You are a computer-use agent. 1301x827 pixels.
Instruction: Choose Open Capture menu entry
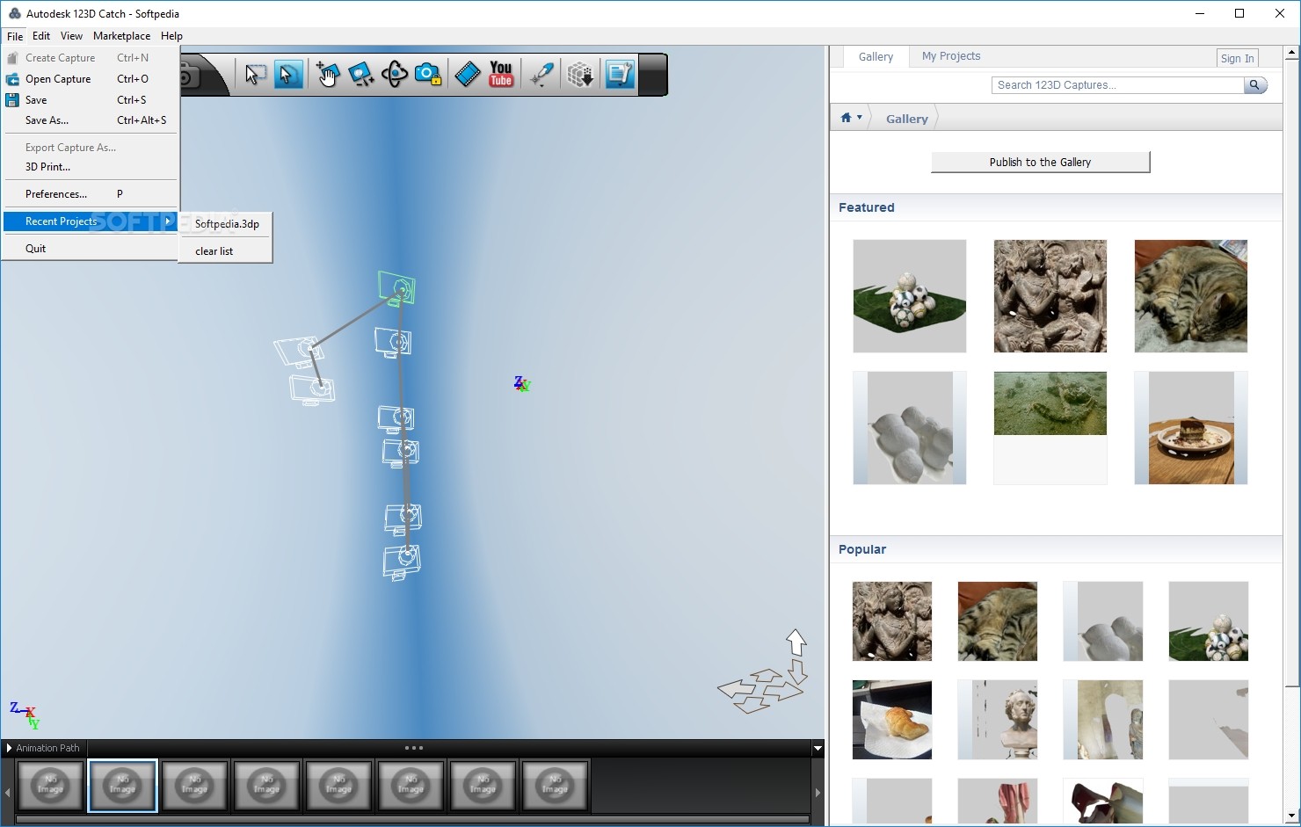coord(91,79)
